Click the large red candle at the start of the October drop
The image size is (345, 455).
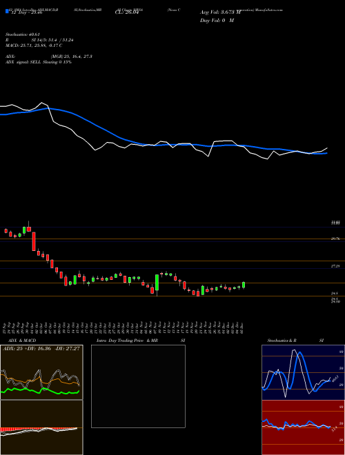click(x=34, y=241)
